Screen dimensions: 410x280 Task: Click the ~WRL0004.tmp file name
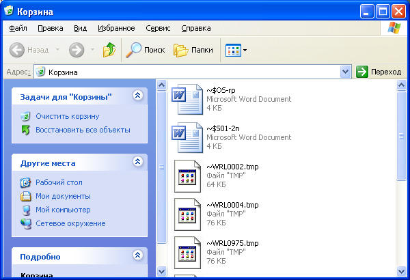[x=232, y=205]
